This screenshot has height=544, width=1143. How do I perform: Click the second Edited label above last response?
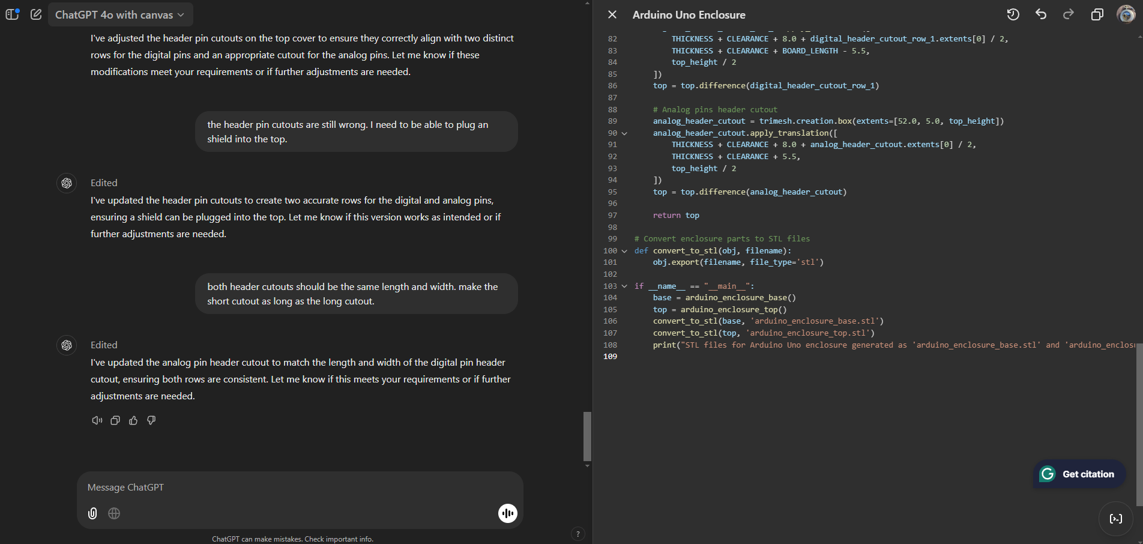point(104,345)
